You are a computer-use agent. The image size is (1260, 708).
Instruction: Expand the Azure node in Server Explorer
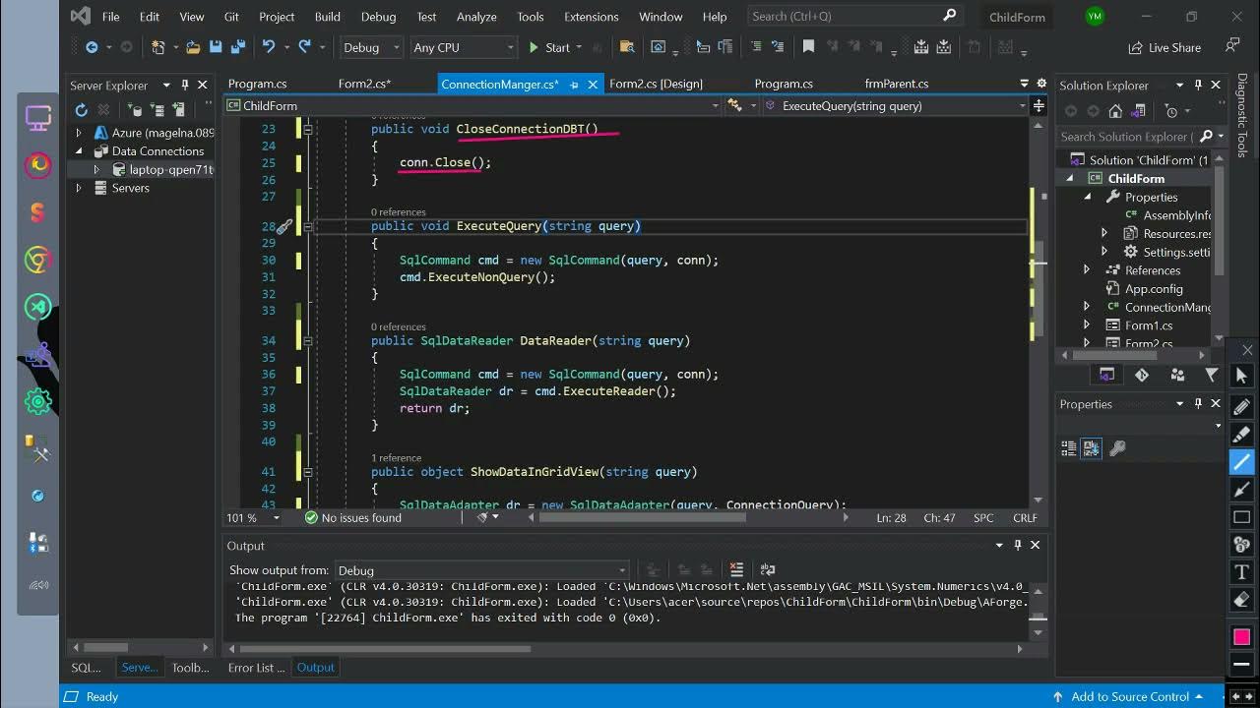point(79,133)
